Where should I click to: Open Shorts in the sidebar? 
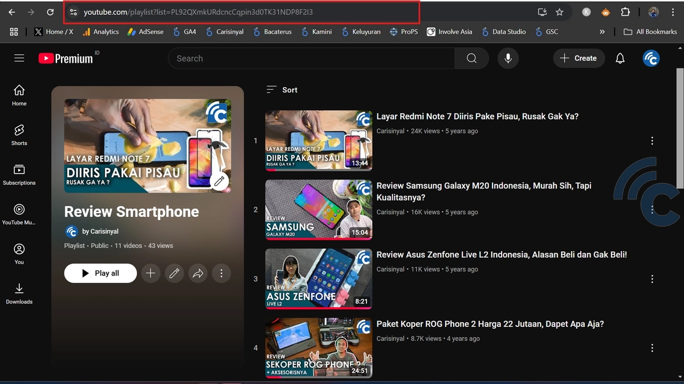[x=19, y=135]
